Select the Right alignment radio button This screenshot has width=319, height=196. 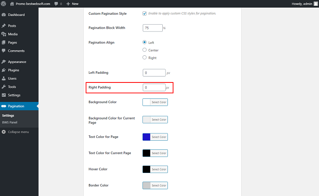[144, 57]
